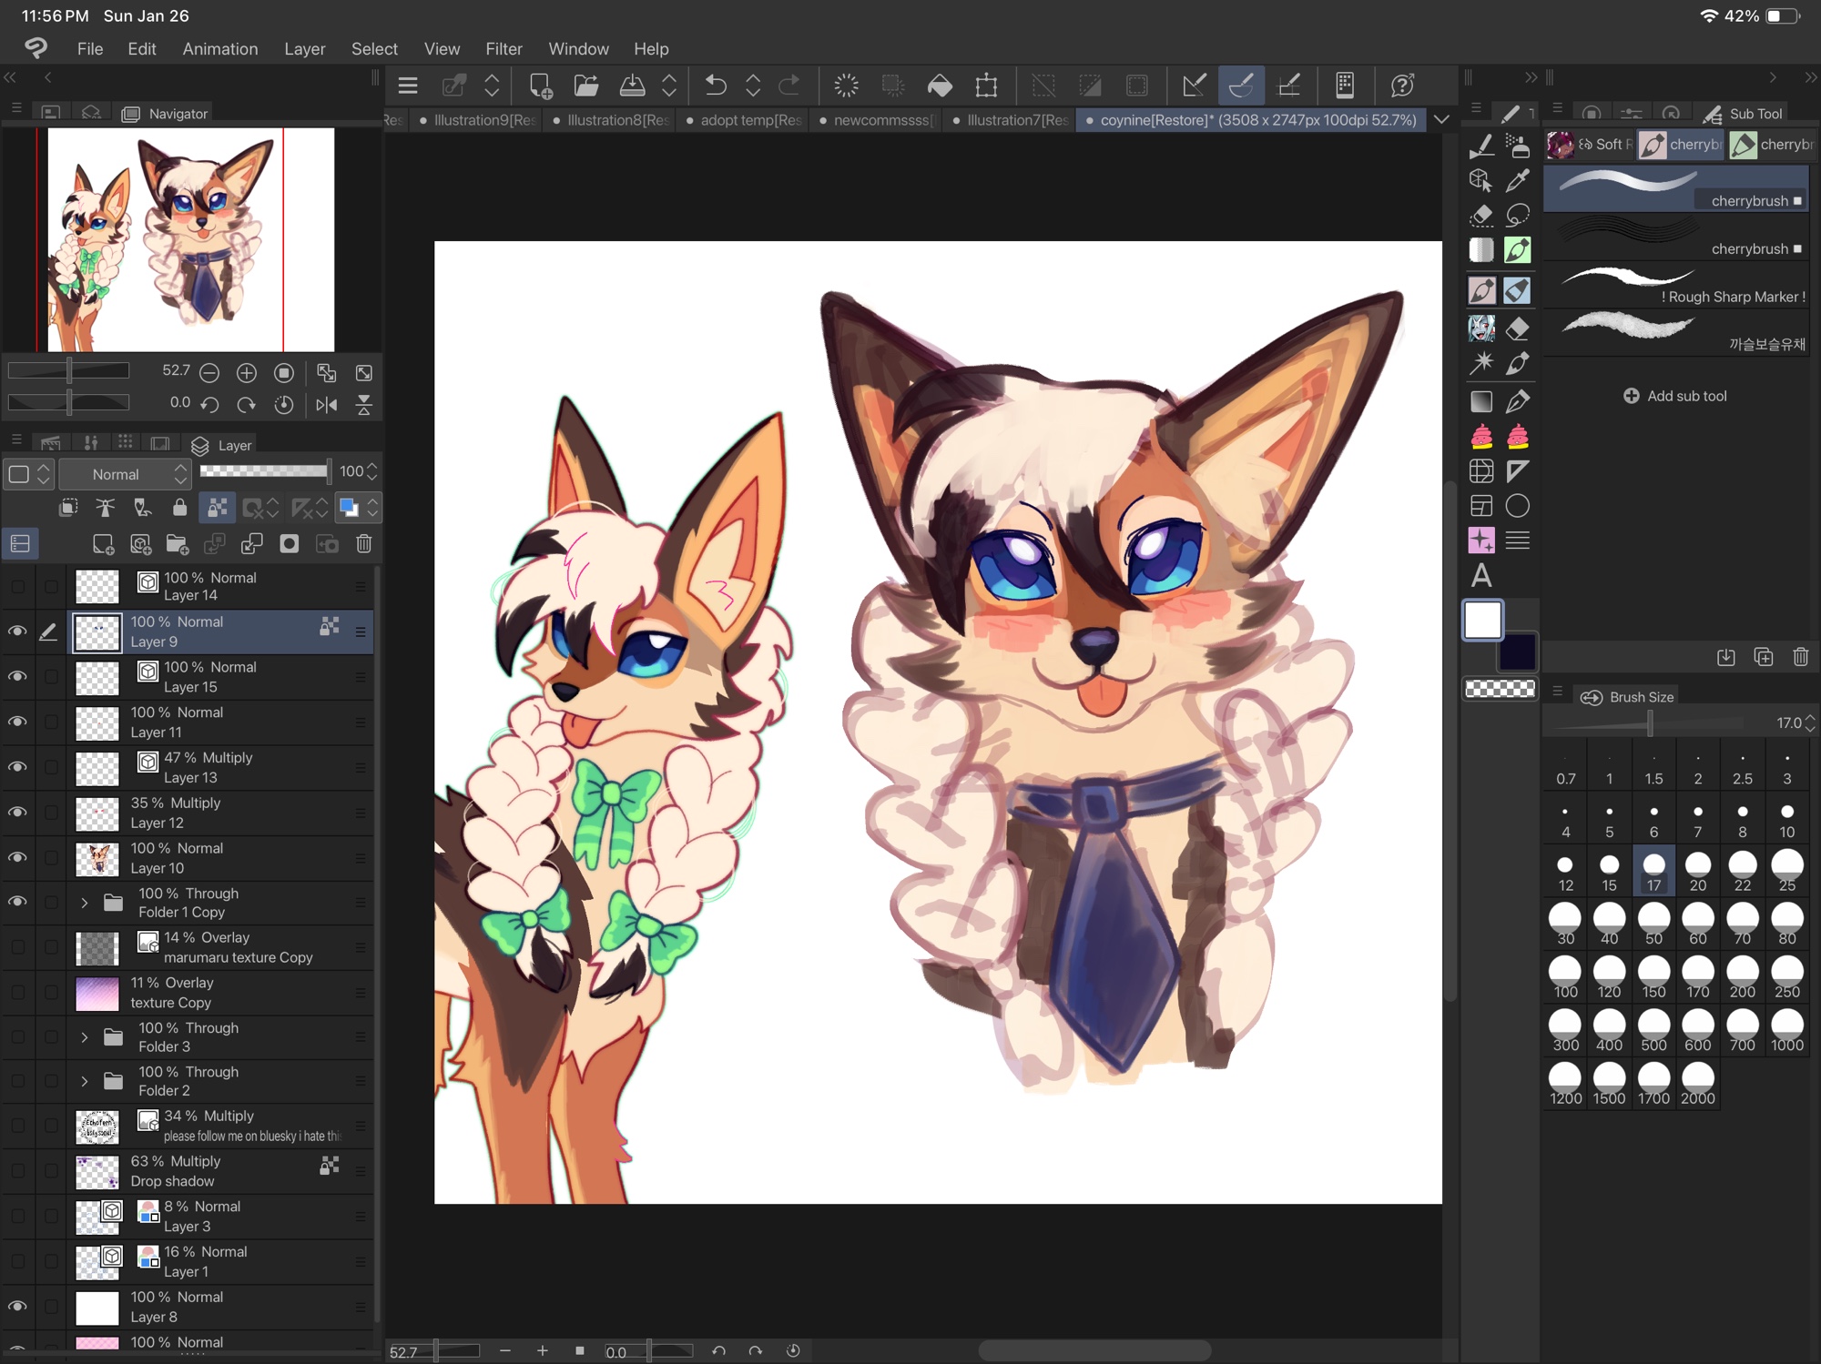The width and height of the screenshot is (1821, 1364).
Task: Expand Folder 3 layer group
Action: coord(85,1037)
